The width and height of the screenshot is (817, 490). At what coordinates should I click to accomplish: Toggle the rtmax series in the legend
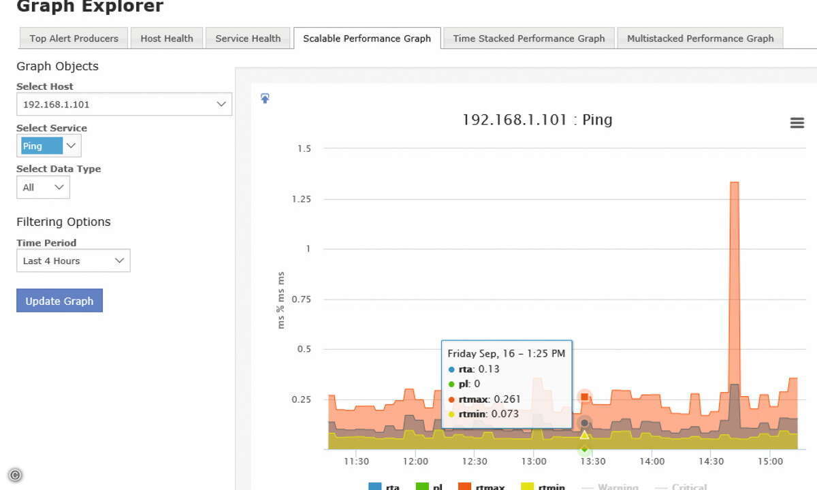tap(481, 487)
